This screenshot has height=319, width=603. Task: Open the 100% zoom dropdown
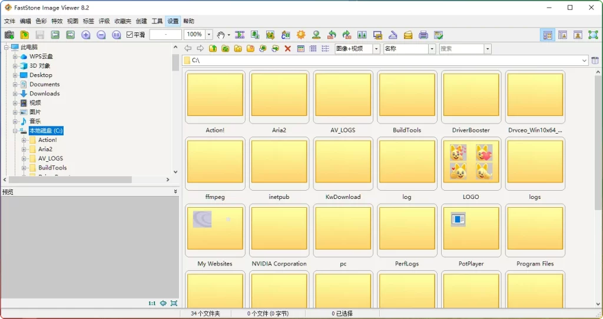(209, 35)
